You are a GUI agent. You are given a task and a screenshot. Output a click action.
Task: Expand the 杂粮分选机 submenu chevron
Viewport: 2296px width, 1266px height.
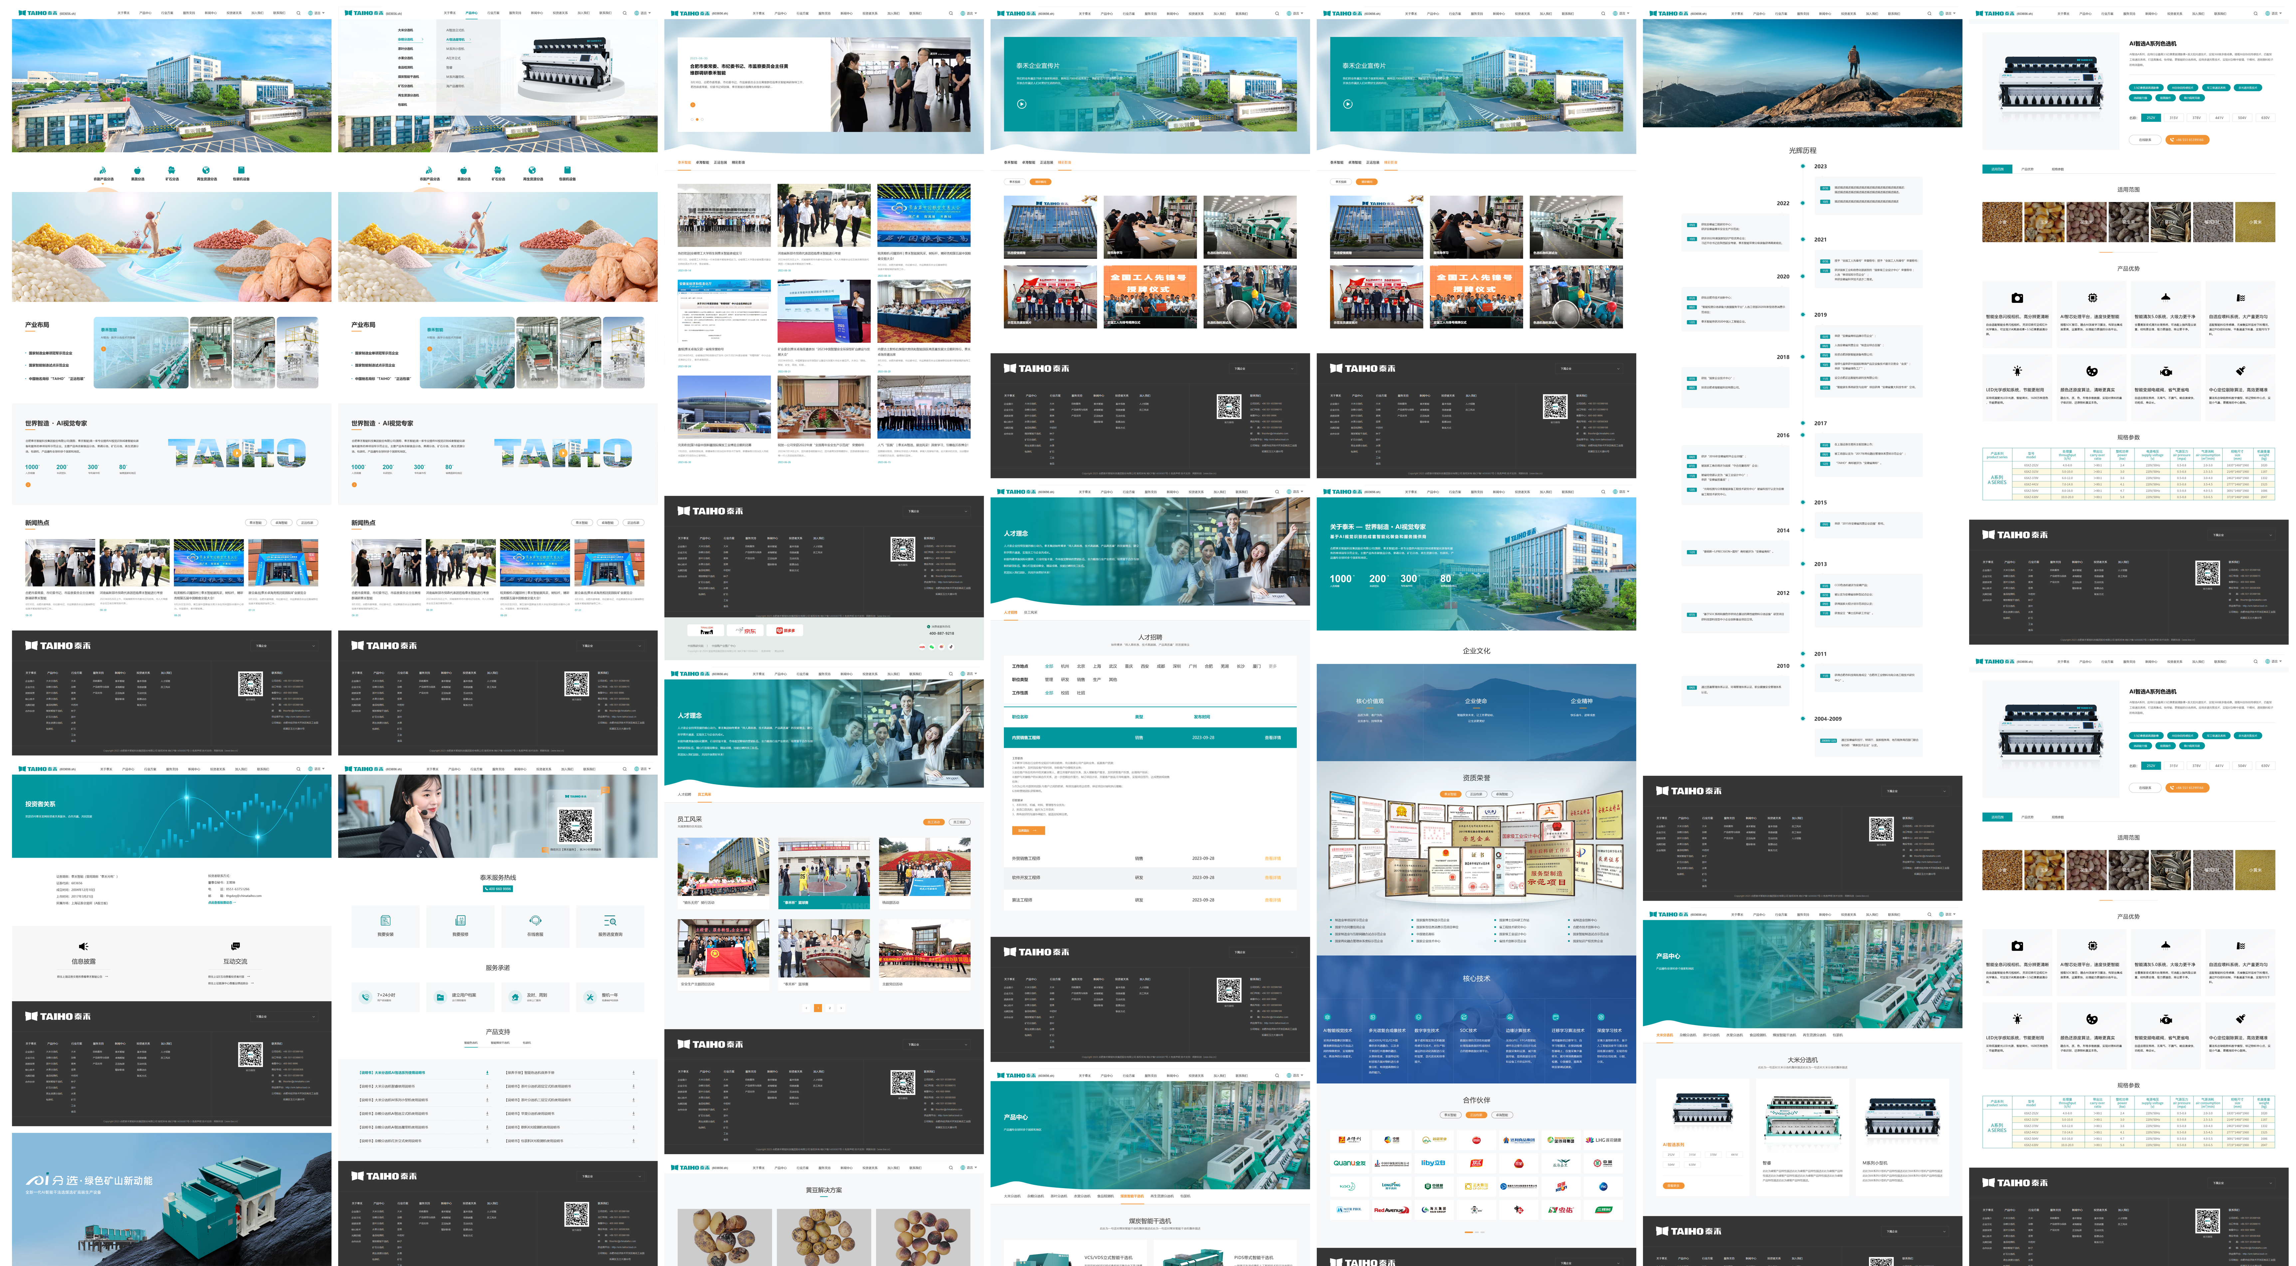click(422, 39)
